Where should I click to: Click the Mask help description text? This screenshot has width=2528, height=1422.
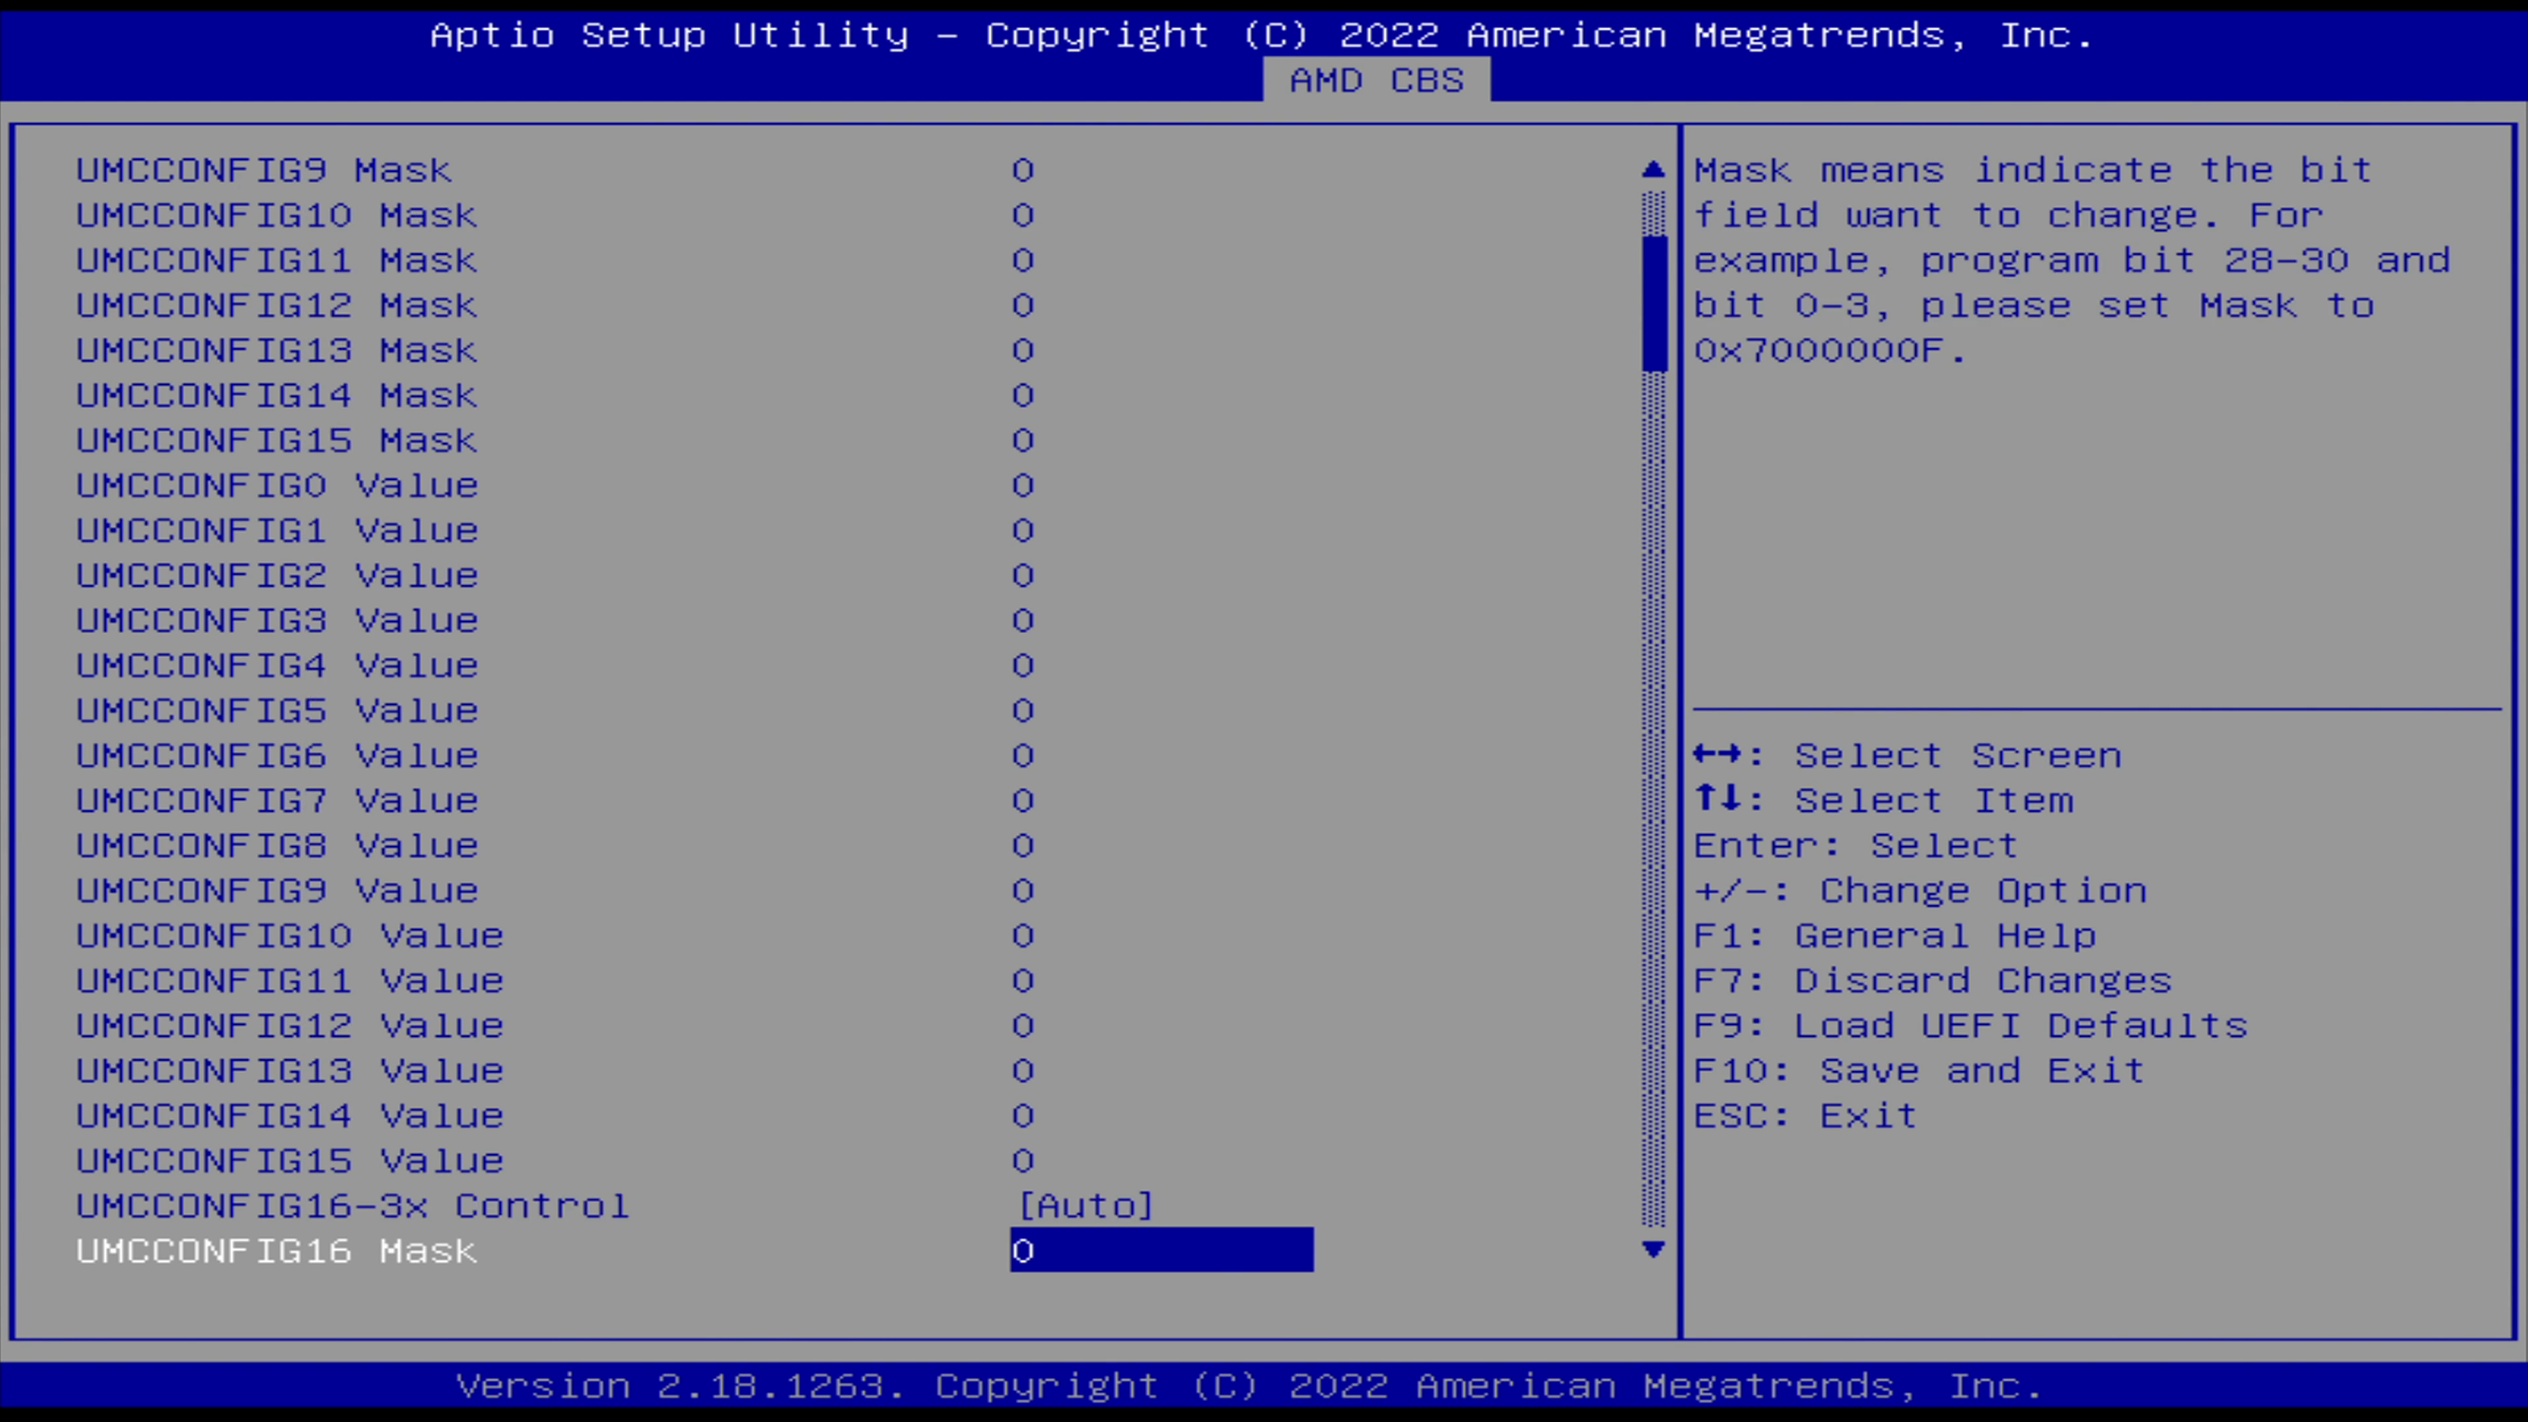tap(2072, 260)
